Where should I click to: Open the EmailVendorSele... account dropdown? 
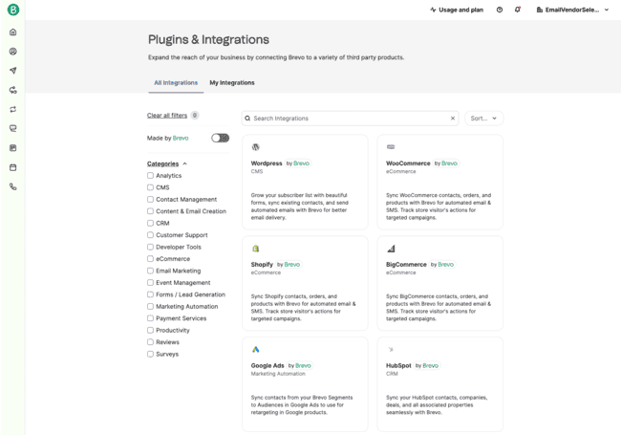click(x=572, y=10)
